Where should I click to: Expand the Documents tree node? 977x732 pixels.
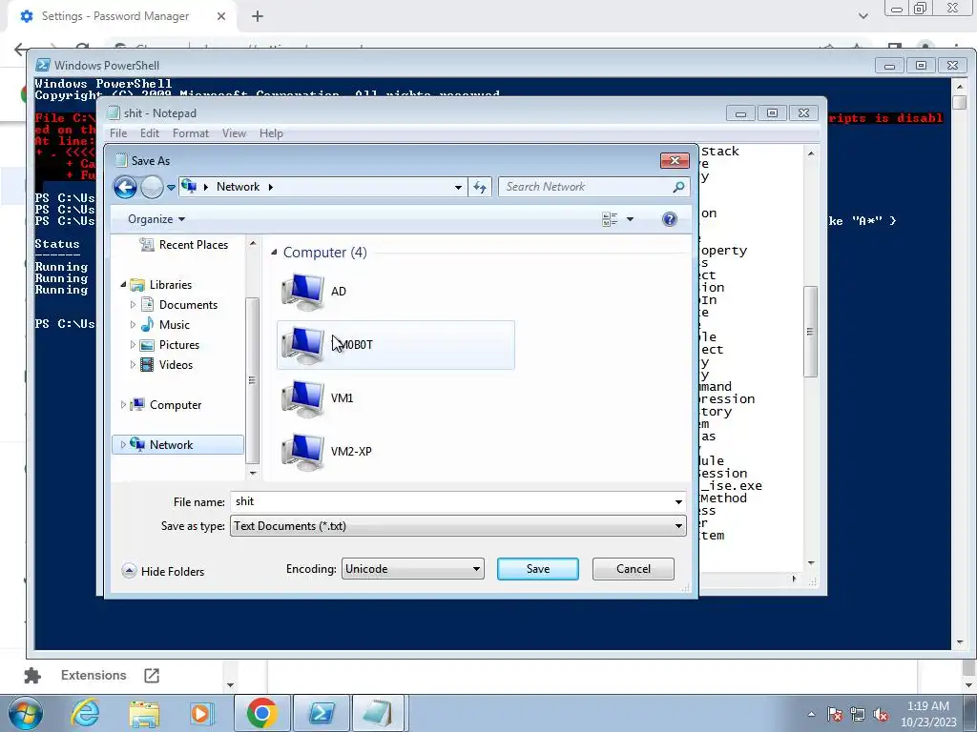pos(132,304)
